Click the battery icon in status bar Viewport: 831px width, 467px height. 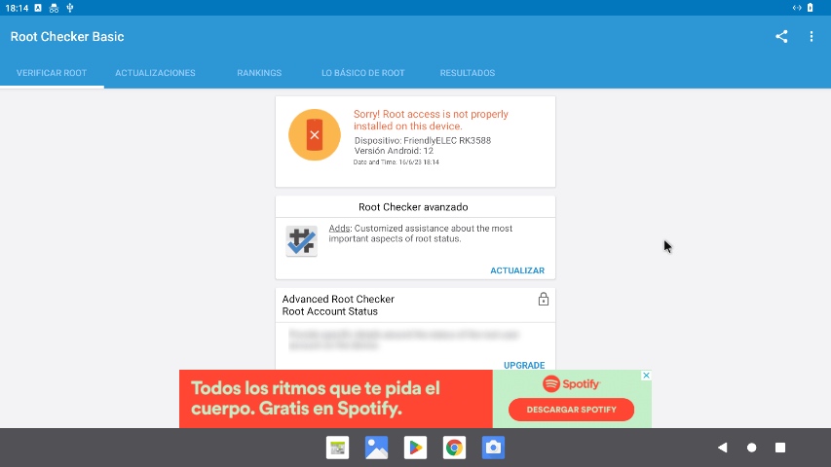[811, 8]
